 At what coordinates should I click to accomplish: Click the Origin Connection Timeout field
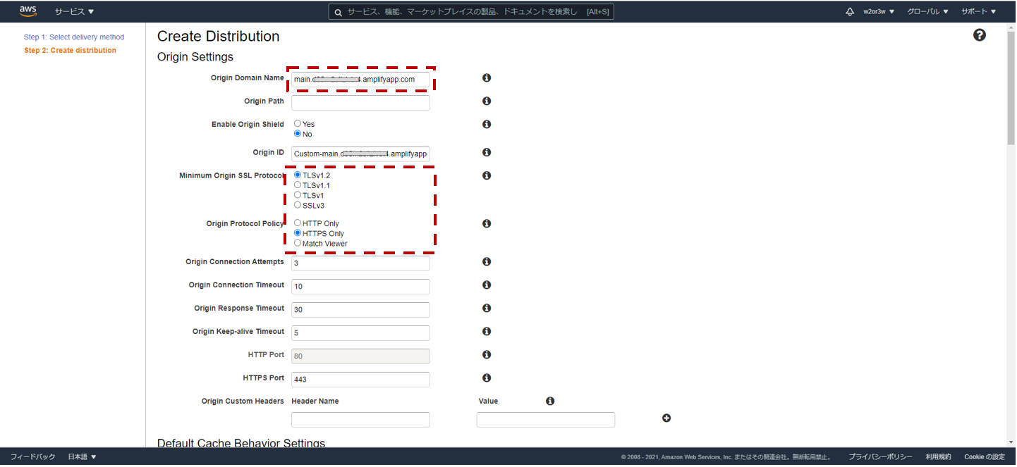tap(360, 287)
